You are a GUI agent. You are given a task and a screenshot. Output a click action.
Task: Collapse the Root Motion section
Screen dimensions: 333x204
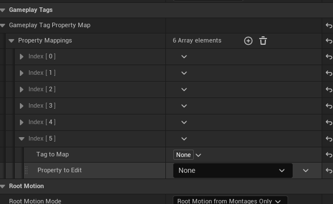point(3,186)
